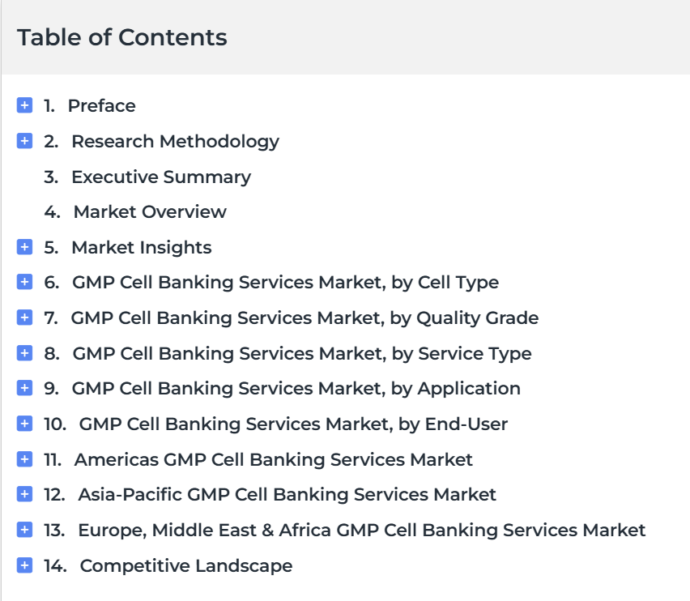Image resolution: width=690 pixels, height=601 pixels.
Task: Expand the 'by Application' section plus icon
Action: (x=24, y=389)
